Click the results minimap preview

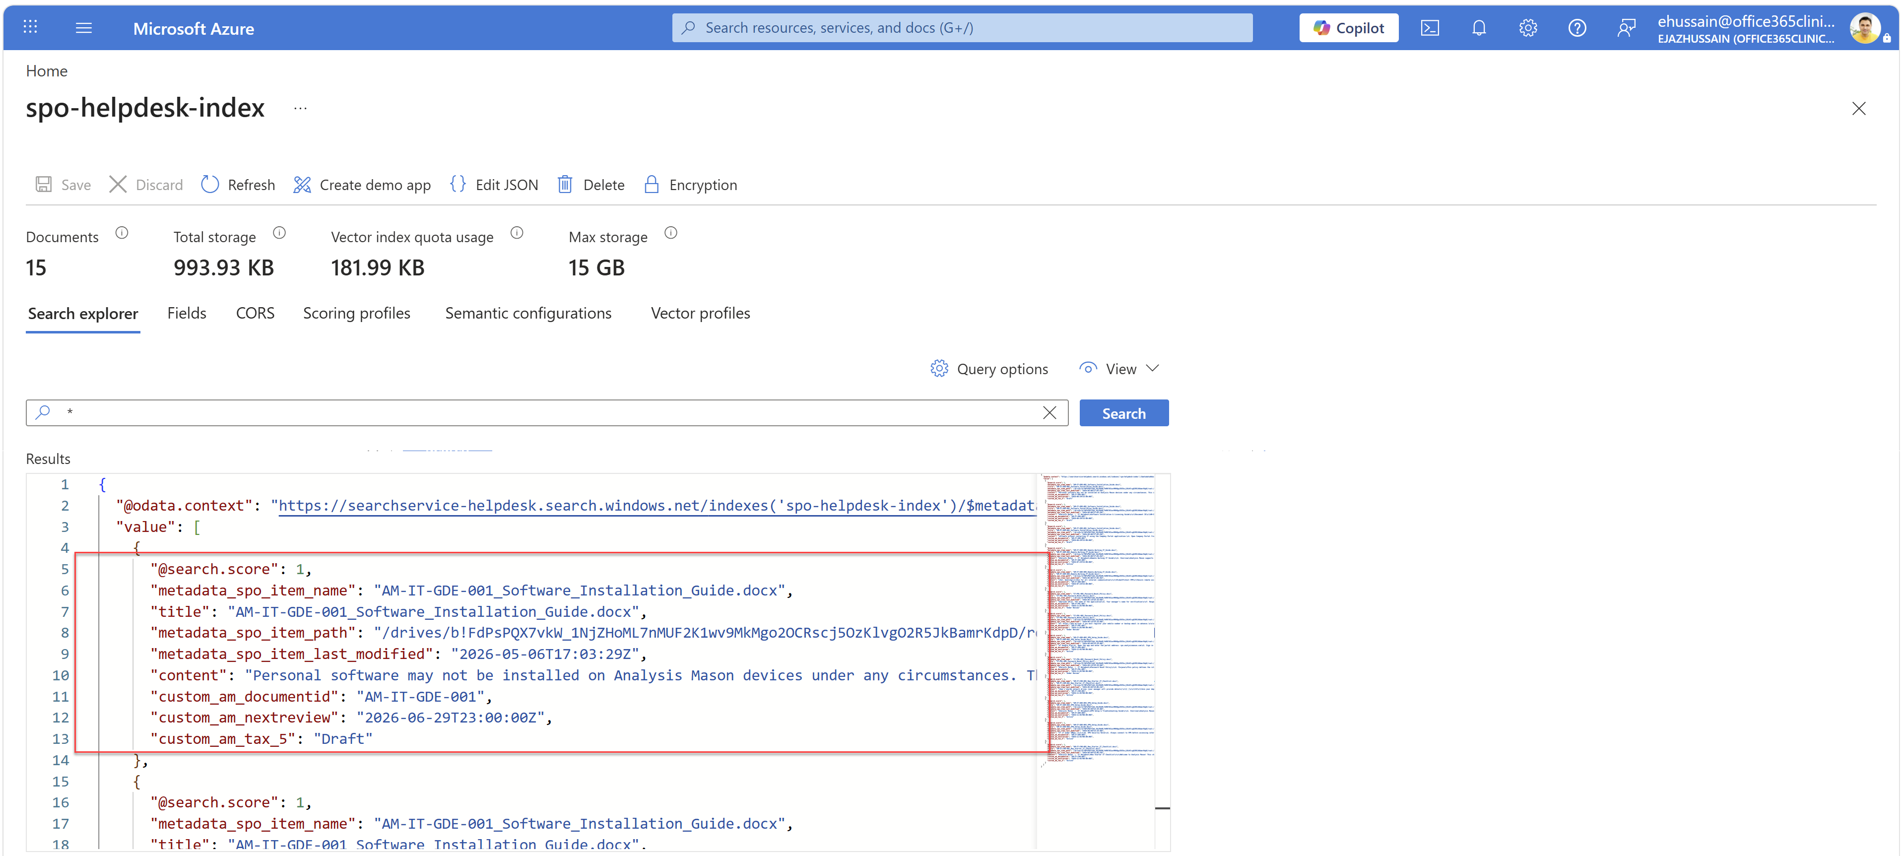[x=1098, y=620]
